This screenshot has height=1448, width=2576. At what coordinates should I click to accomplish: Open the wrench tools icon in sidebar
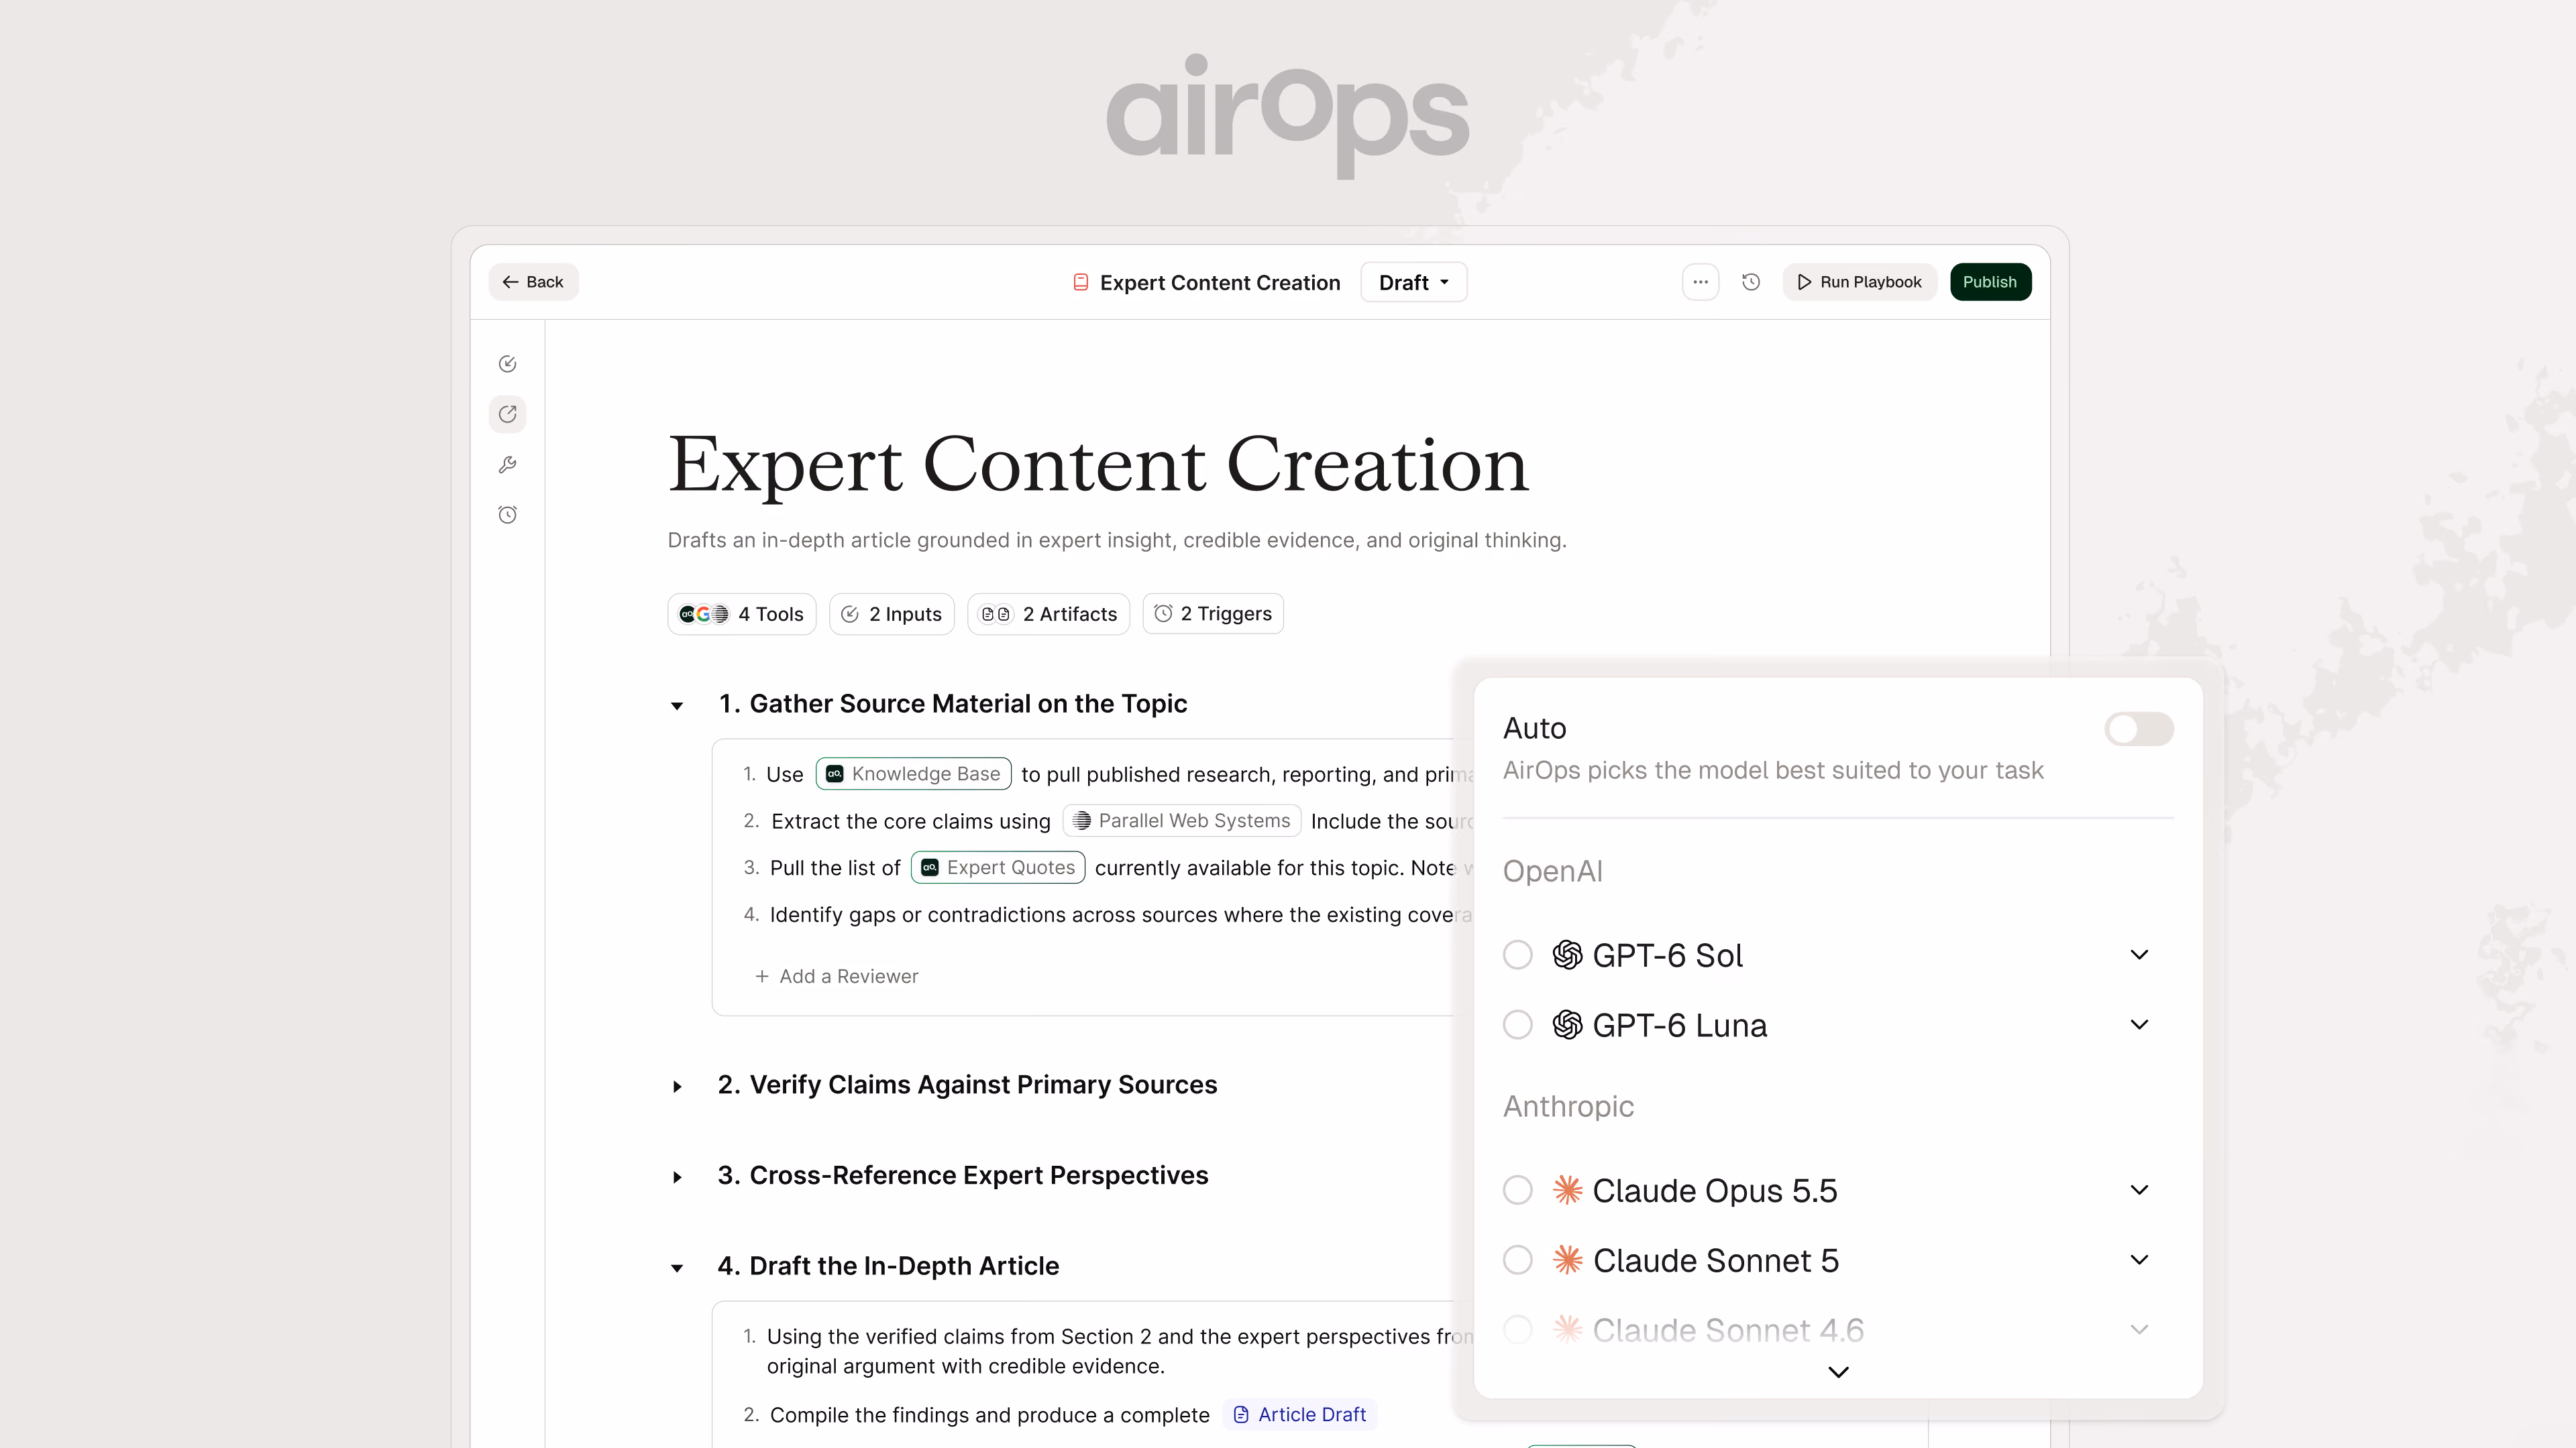(x=507, y=465)
